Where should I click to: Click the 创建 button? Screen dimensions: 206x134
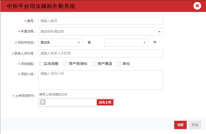180,125
